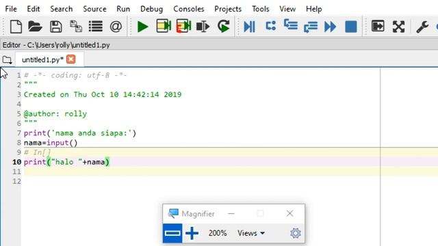Minimize the Magnifier window
Viewport: 438px width, 246px height.
[231, 214]
